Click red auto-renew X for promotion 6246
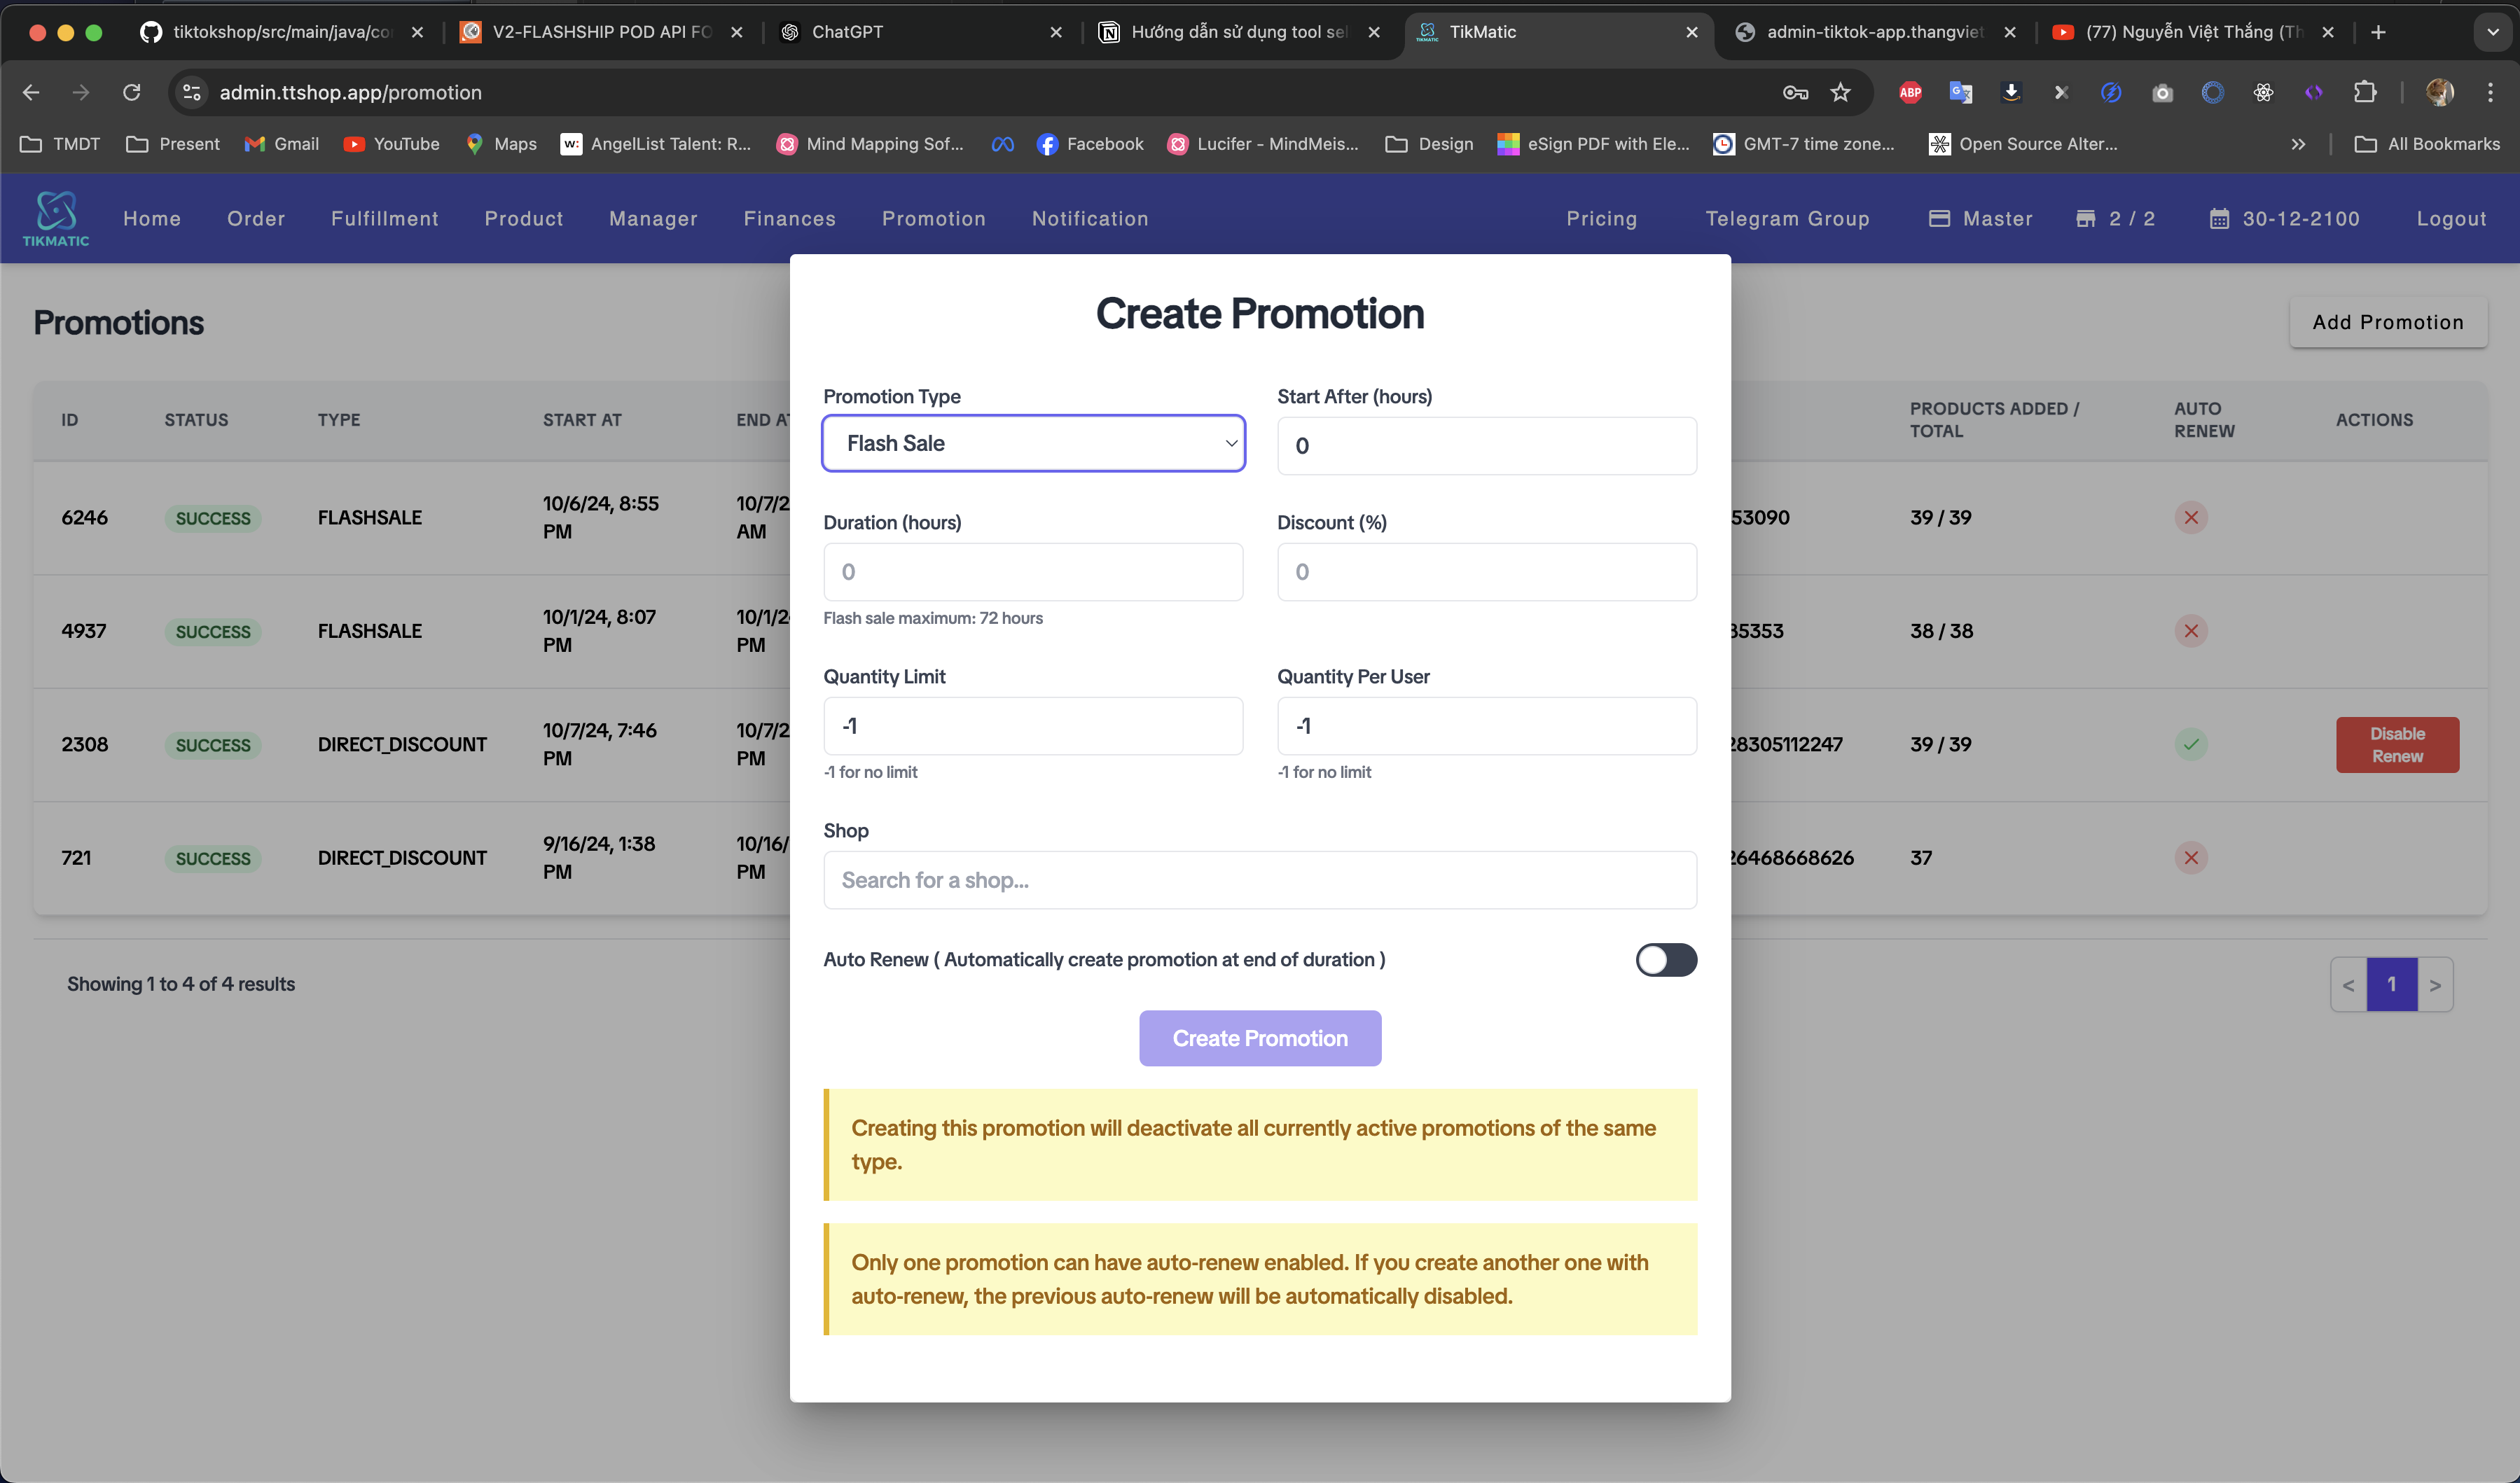 point(2191,517)
